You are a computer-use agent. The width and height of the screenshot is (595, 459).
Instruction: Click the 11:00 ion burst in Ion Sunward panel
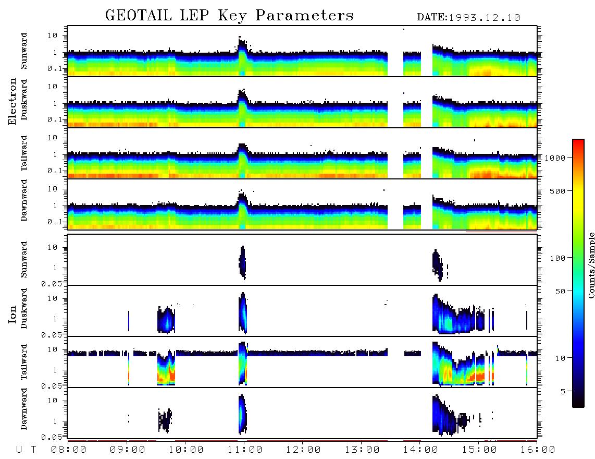242,262
